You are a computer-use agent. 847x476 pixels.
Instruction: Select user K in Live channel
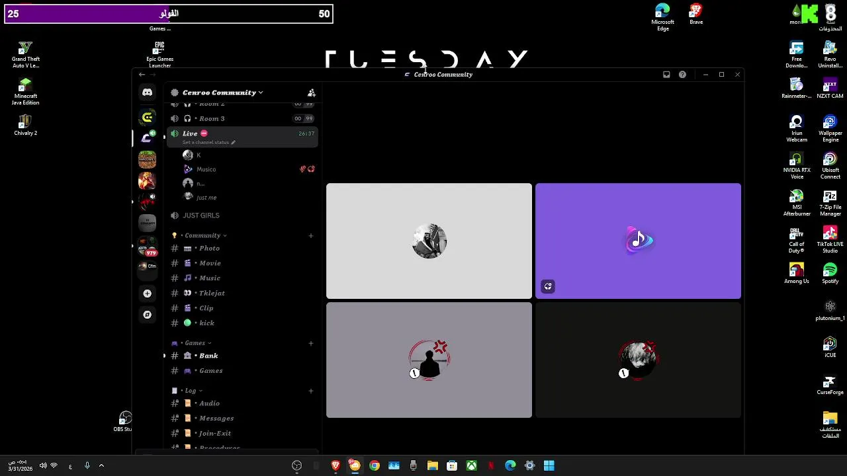[x=249, y=155]
